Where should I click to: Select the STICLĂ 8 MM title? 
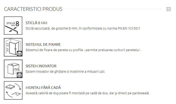point(36,23)
